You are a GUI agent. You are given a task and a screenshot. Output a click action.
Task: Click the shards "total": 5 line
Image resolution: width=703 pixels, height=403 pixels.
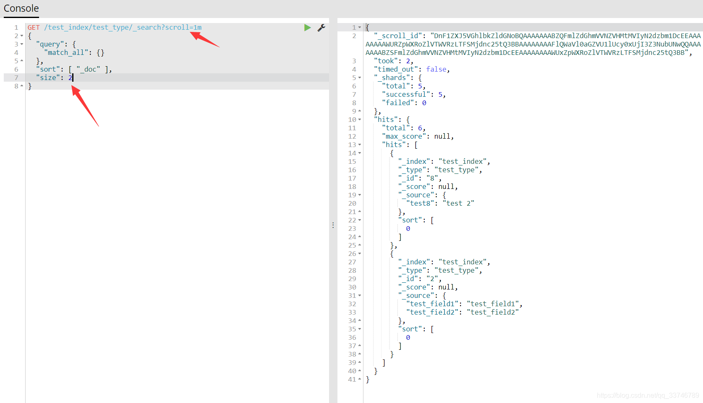pos(404,86)
